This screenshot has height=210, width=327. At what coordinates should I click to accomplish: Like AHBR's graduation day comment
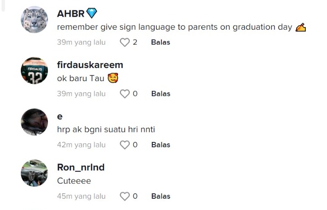pos(124,42)
